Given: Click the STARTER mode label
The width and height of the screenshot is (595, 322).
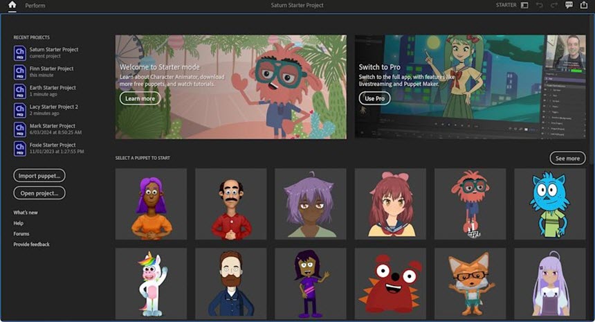Looking at the screenshot, I should tap(506, 6).
